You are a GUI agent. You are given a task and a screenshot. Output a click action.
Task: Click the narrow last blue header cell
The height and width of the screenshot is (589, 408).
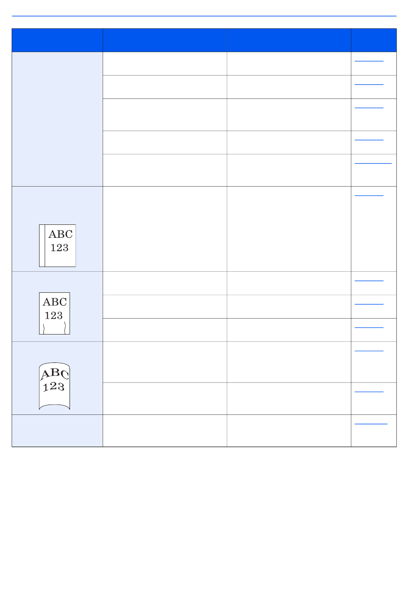click(374, 40)
